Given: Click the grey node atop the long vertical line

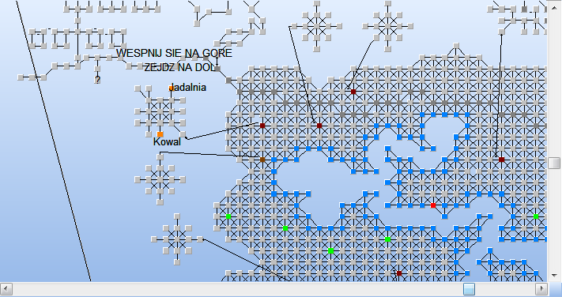Looking at the screenshot, I should click(x=501, y=32).
